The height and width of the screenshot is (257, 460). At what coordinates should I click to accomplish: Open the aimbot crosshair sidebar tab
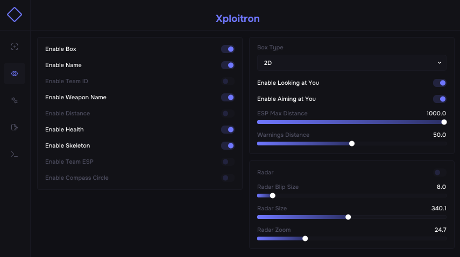point(15,47)
